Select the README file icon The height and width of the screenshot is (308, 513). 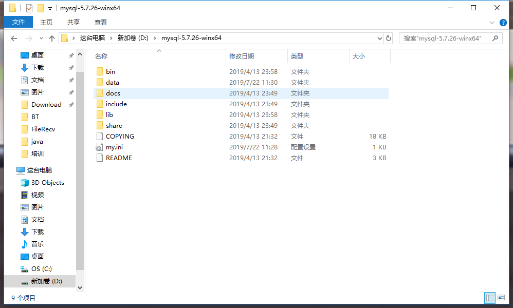[x=100, y=158]
